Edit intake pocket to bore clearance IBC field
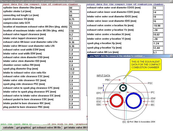Image resolution: width=173 pixels, height=131 pixels. 74,103
